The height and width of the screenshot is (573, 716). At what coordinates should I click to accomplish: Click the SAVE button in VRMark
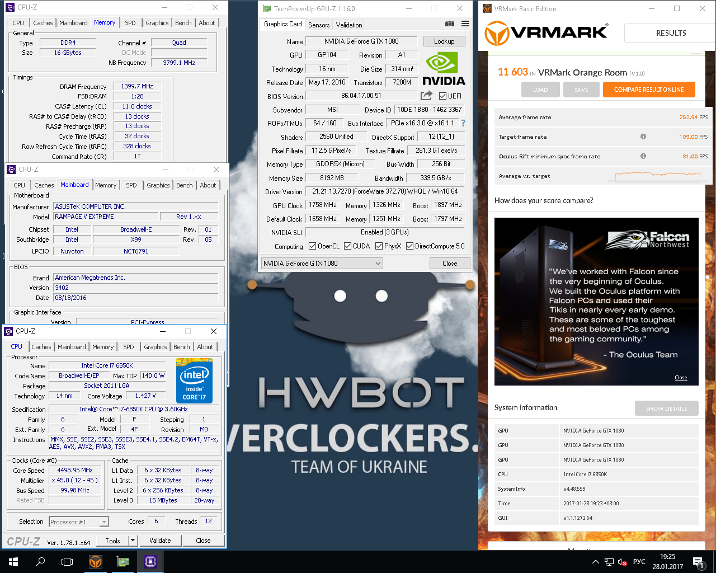click(581, 90)
